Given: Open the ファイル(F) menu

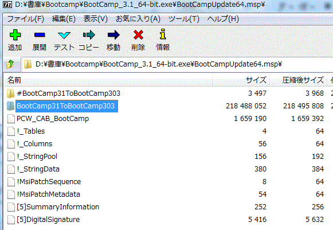Looking at the screenshot, I should pos(25,19).
